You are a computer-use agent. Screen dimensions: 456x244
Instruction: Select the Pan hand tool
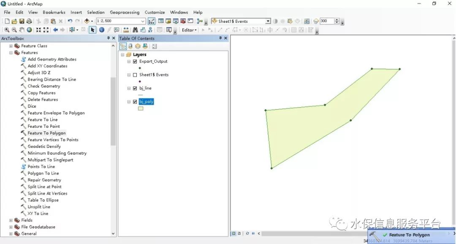22,30
